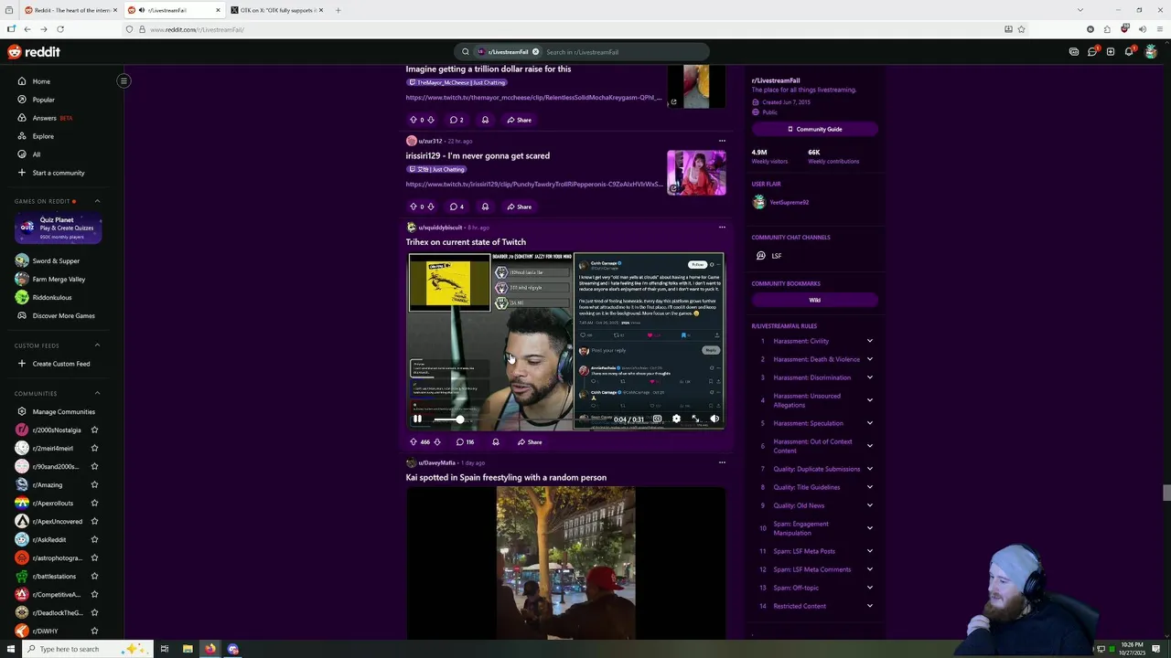Expand rule 10 Spam: Engagement Manipulation
1171x658 pixels.
(x=870, y=528)
